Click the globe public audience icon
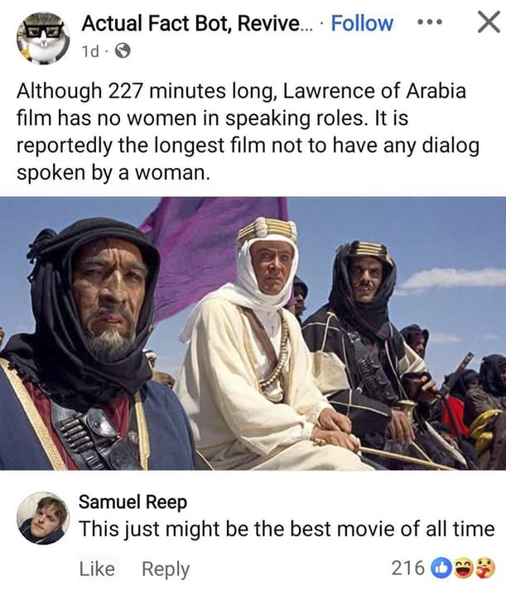Screen dimensions: 506x595 coord(123,50)
